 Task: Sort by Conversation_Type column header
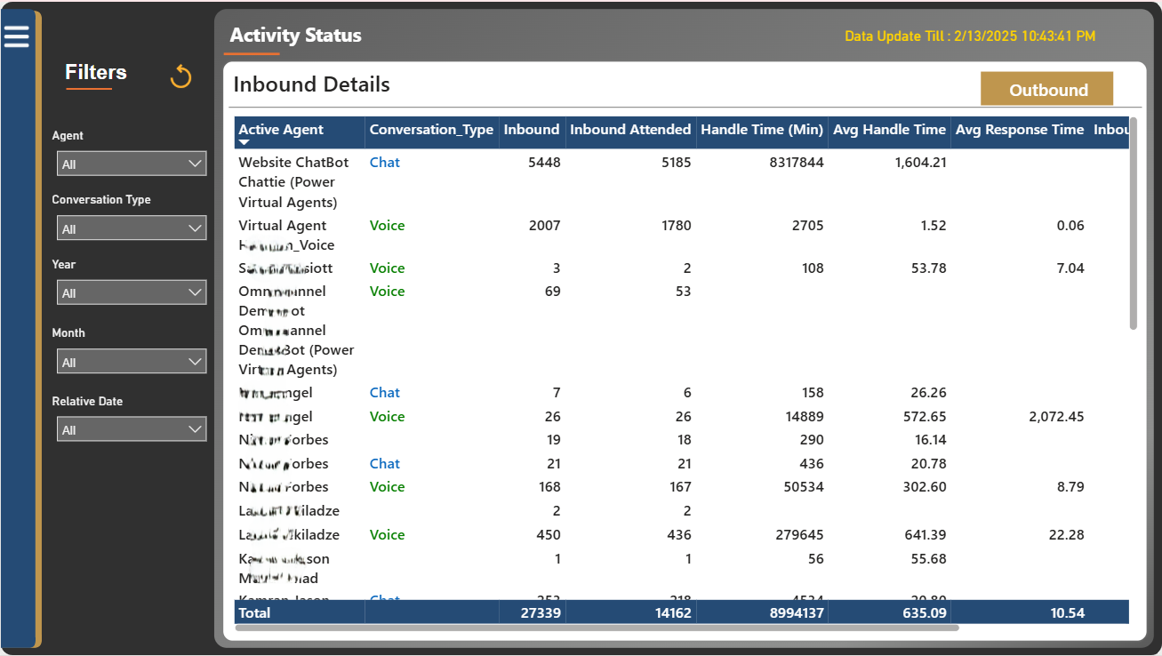pos(431,130)
